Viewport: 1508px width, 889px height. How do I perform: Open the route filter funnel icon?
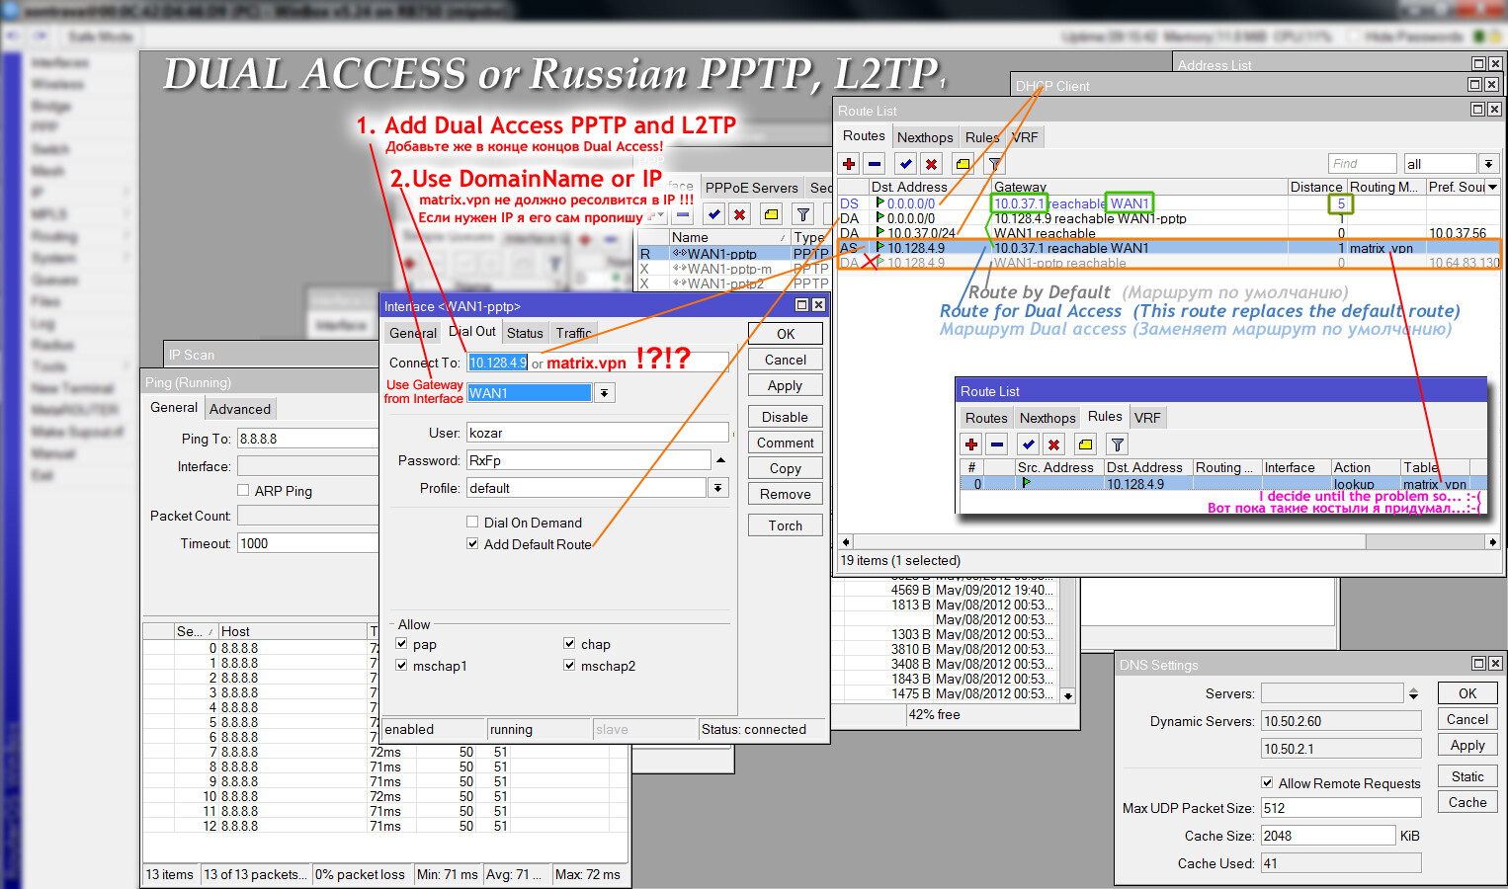pyautogui.click(x=994, y=163)
